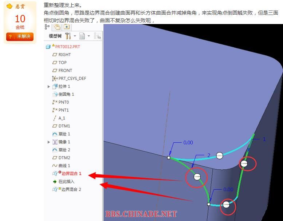Click the coordinate system icon for PRT_CSYS_DEF
Screen dimensions: 283x221
55,79
